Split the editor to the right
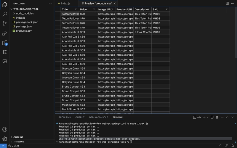 tap(227, 3)
